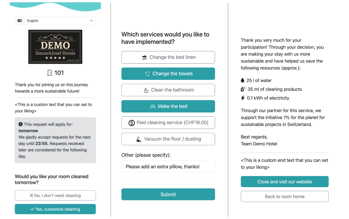Click the extra pillow request text field

pyautogui.click(x=168, y=166)
